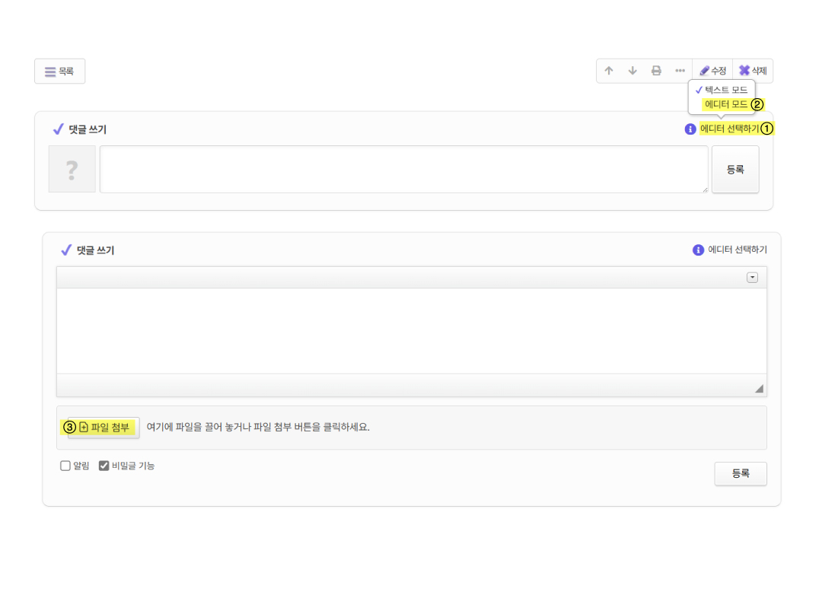Click the 목록 list button
The width and height of the screenshot is (822, 598).
[x=59, y=72]
